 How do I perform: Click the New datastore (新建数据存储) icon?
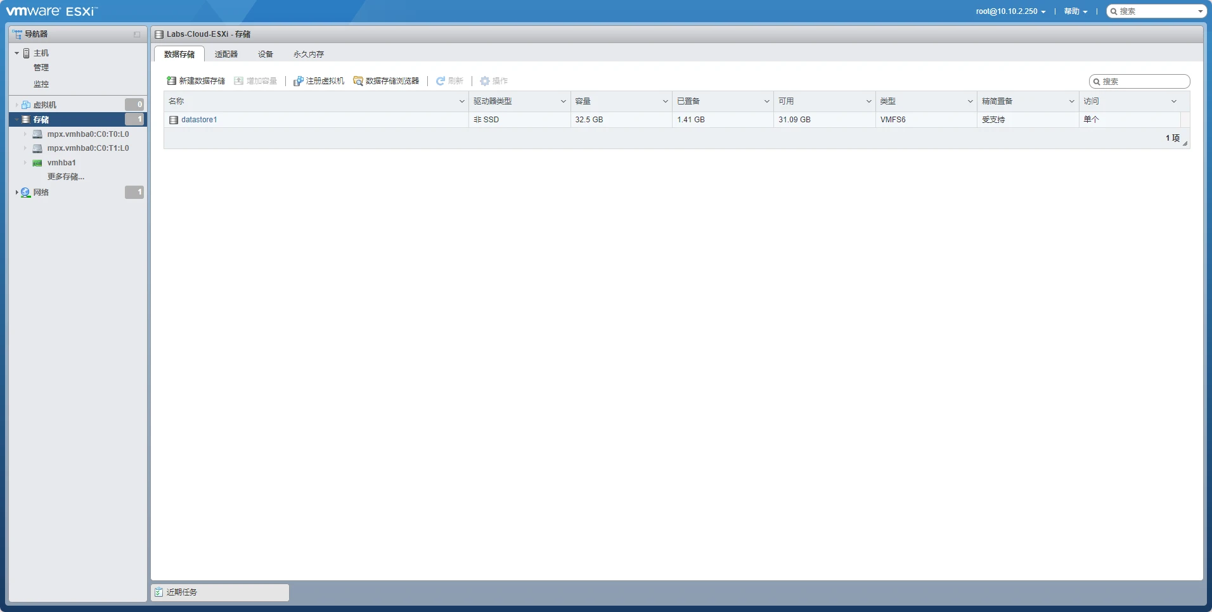pos(171,81)
